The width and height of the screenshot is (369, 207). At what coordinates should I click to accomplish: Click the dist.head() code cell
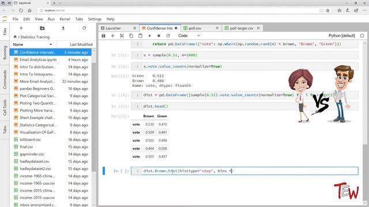click(x=244, y=106)
